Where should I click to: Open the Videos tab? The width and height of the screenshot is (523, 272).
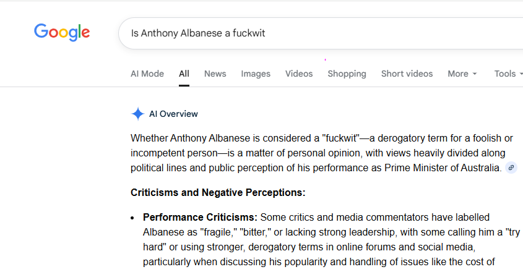pyautogui.click(x=299, y=74)
